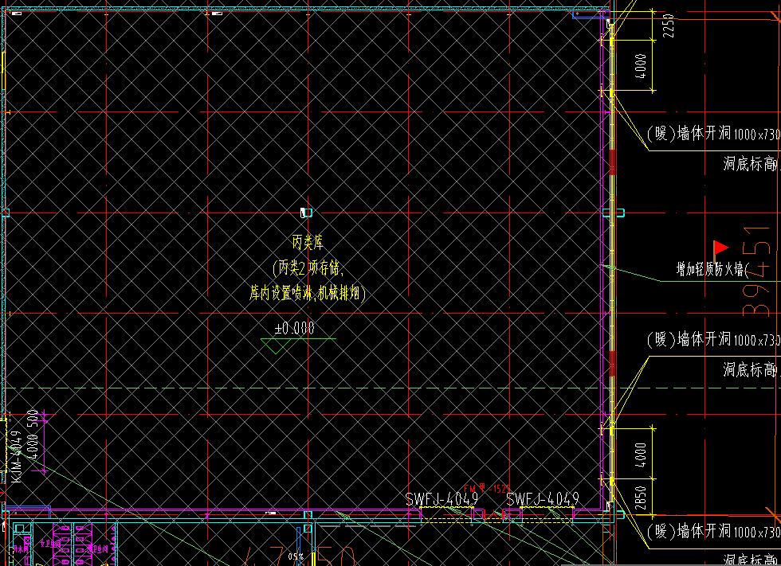Select the ±0.000 elevation text
The width and height of the screenshot is (781, 566).
[295, 328]
